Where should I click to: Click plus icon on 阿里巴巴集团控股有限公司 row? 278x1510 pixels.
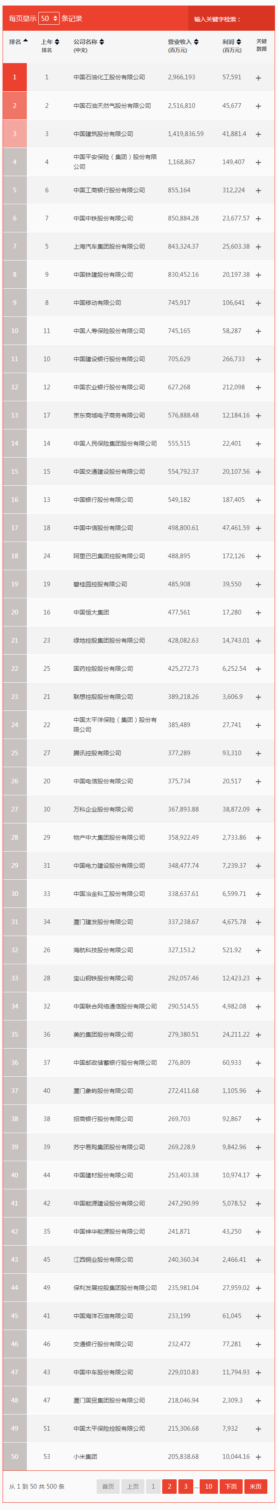[x=258, y=556]
